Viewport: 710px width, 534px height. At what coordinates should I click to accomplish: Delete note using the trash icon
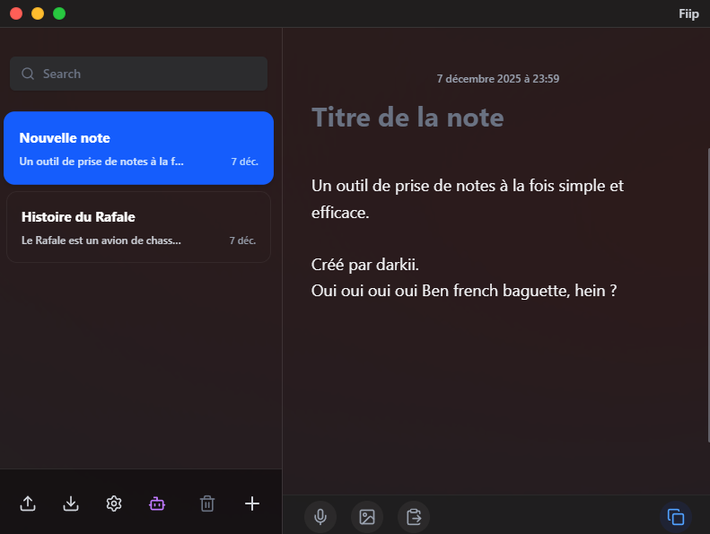tap(207, 503)
